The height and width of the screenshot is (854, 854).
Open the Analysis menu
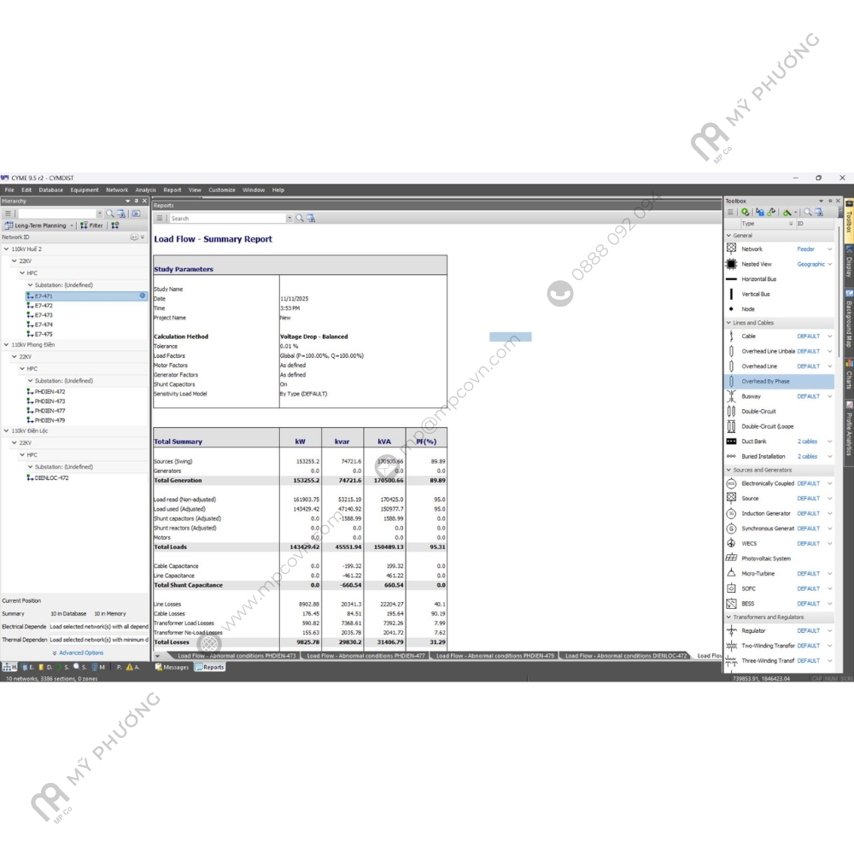click(x=145, y=190)
